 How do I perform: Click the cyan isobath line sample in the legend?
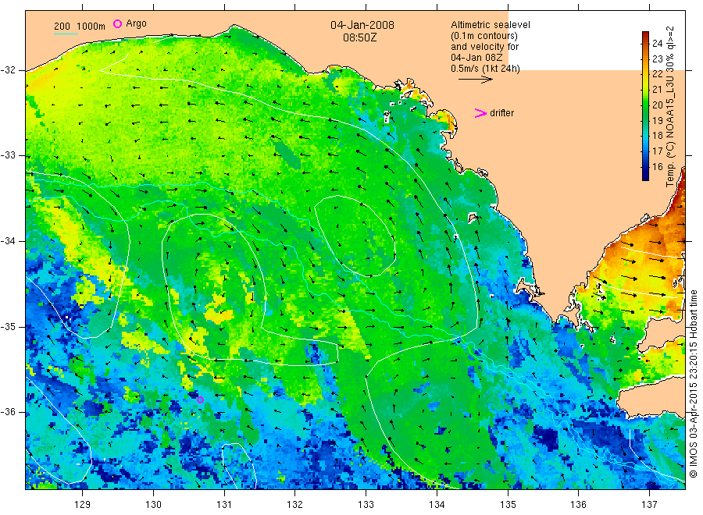(x=66, y=34)
